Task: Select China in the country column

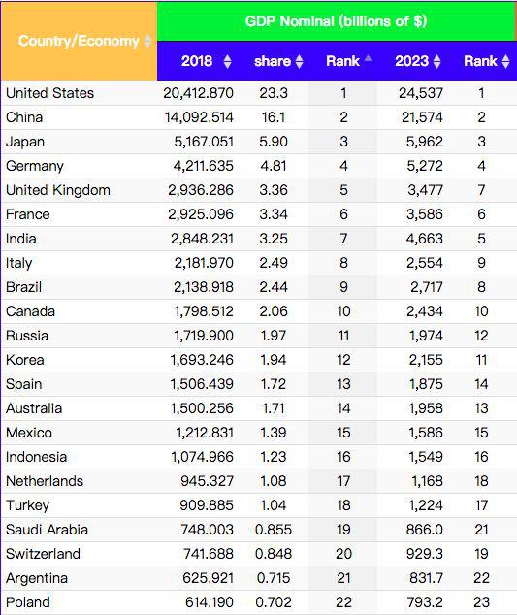Action: (x=24, y=117)
